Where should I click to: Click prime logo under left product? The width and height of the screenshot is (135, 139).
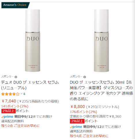[7, 117]
